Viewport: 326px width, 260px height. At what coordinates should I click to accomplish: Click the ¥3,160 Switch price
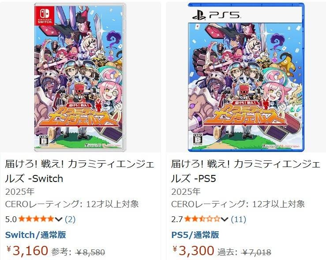pyautogui.click(x=27, y=251)
